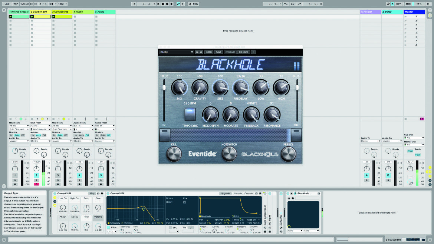Click the LOAD button in Blackhole
Viewport: 434px width, 244px height.
coord(209,52)
